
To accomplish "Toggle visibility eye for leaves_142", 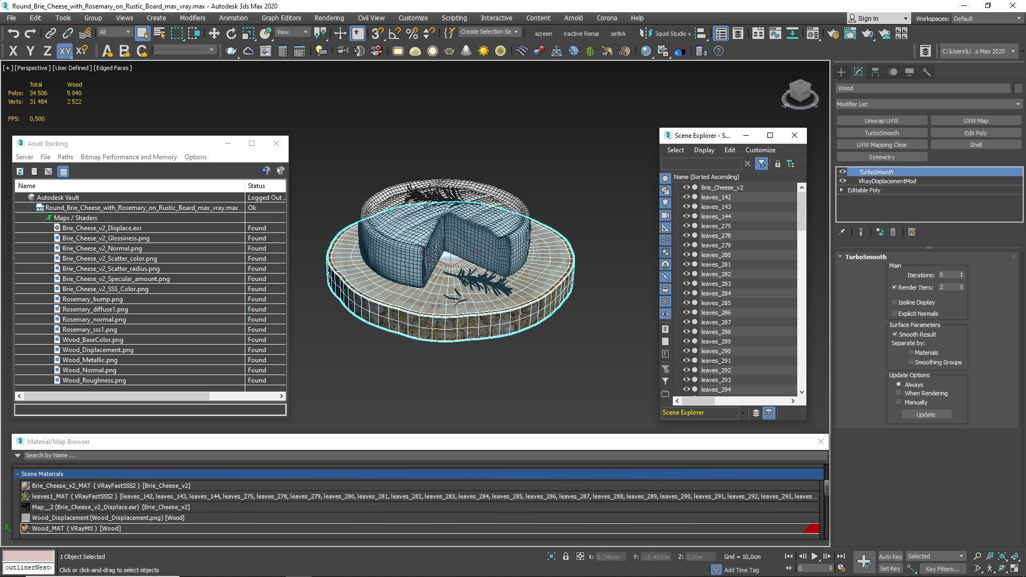I will (x=686, y=197).
